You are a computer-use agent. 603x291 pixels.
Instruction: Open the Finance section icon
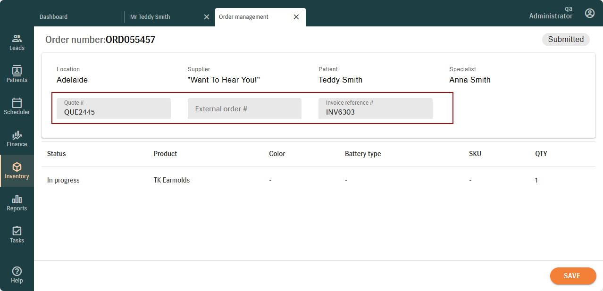[17, 135]
